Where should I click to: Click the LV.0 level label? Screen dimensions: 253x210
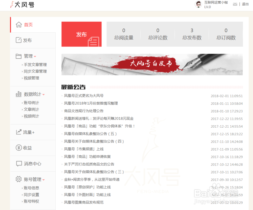point(207,7)
